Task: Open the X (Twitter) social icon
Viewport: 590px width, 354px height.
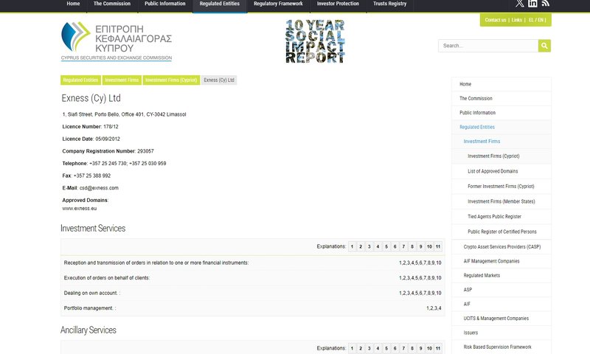Action: tap(520, 4)
